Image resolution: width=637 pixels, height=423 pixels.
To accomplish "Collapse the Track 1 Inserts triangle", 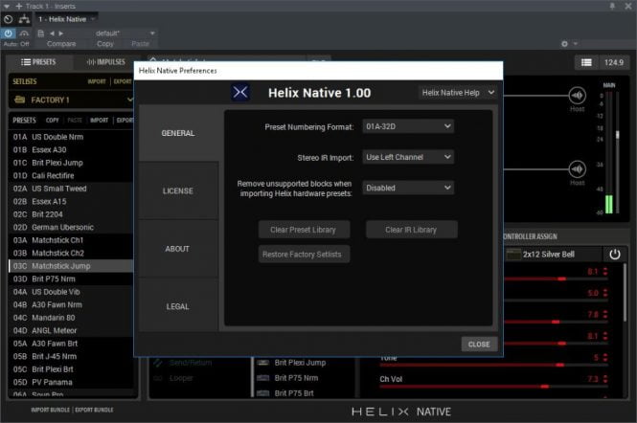I will (x=7, y=6).
